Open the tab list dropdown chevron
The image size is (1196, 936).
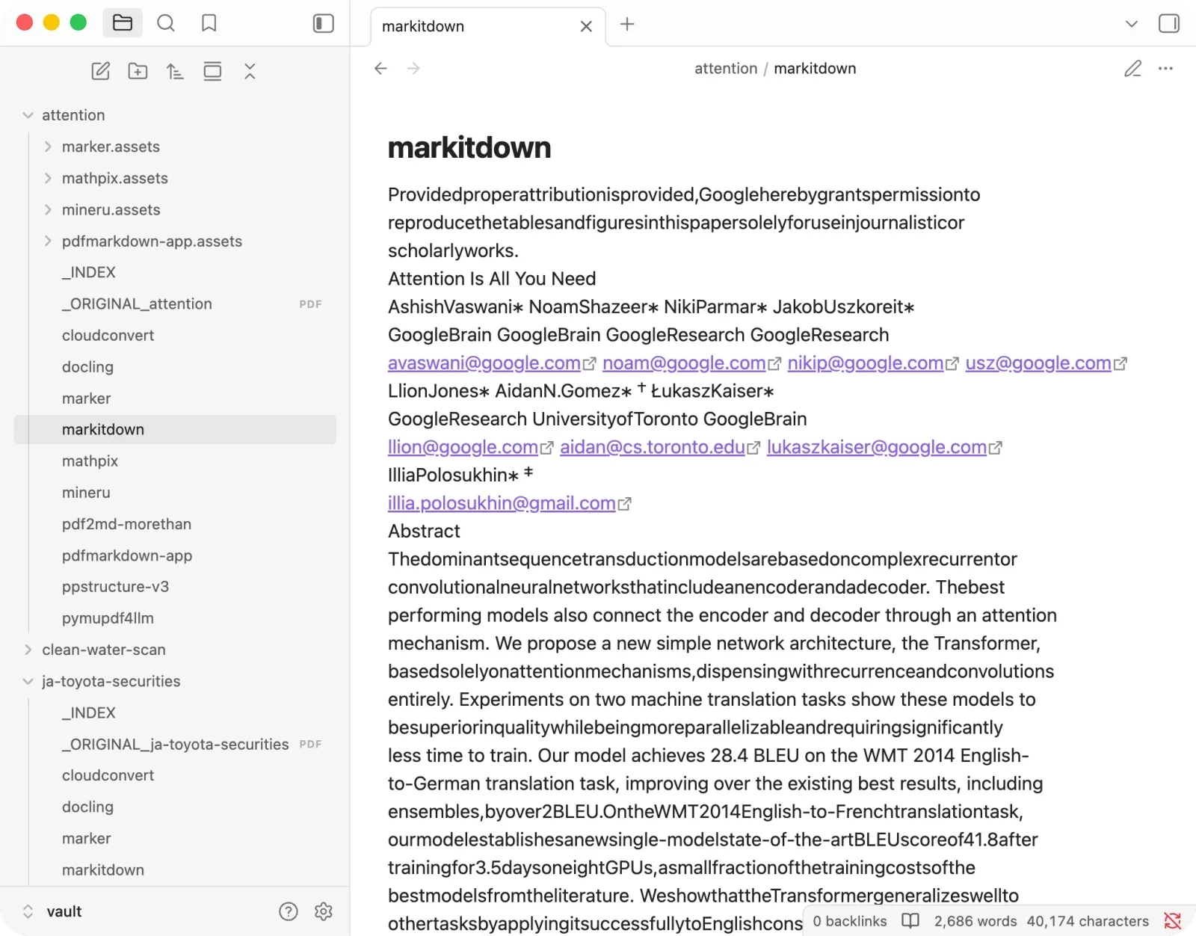tap(1132, 24)
